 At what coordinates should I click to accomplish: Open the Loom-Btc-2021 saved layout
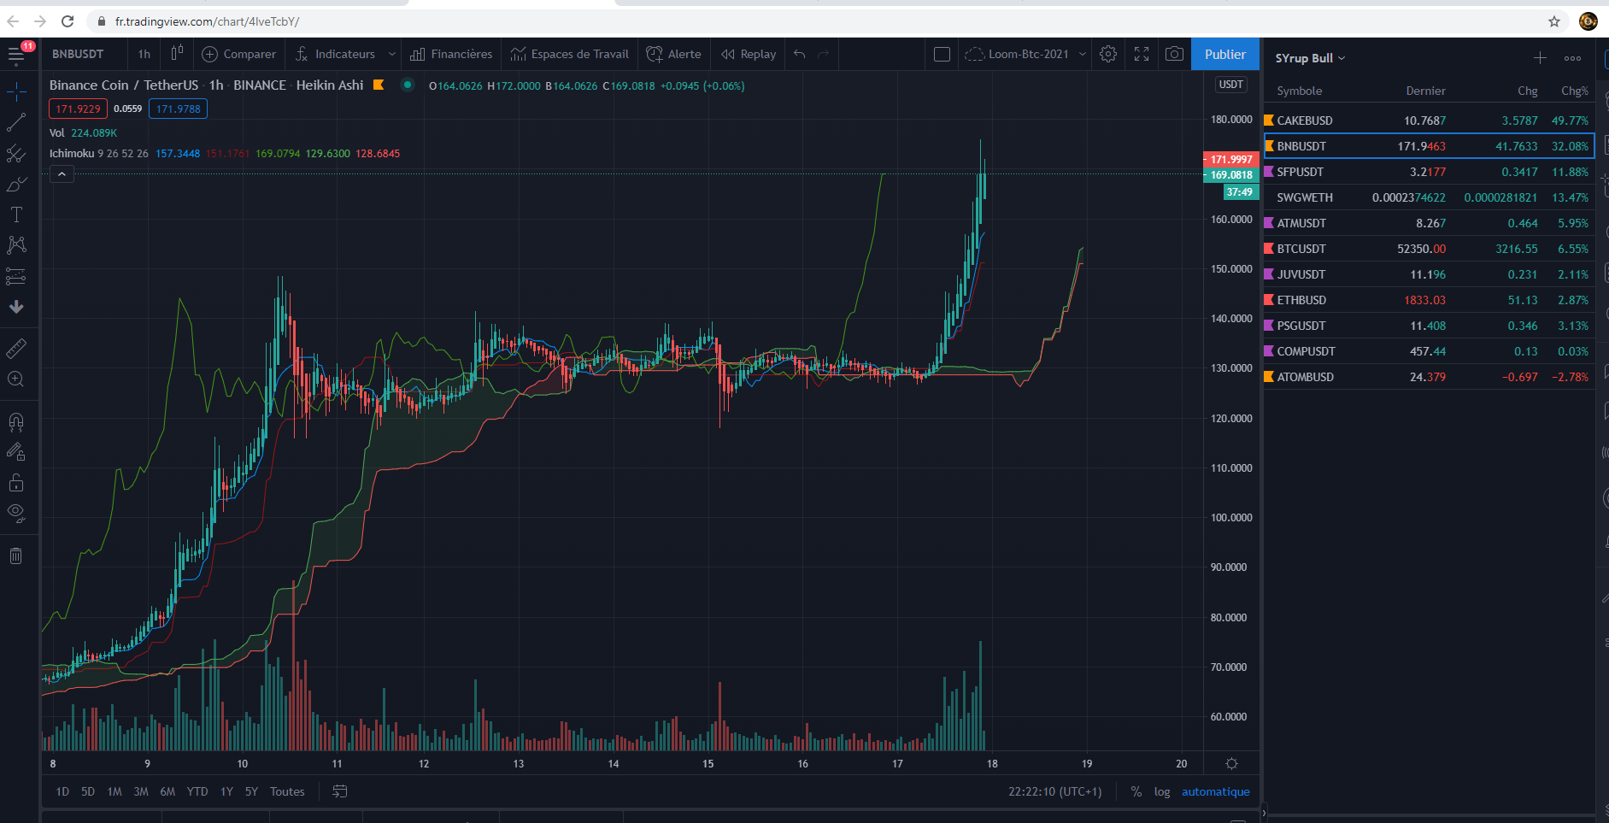point(1018,54)
